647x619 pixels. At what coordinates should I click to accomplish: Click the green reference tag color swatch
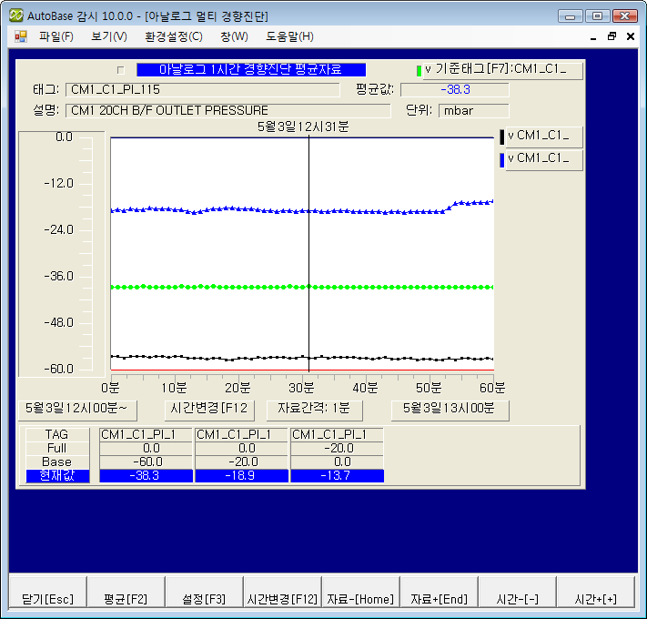419,71
